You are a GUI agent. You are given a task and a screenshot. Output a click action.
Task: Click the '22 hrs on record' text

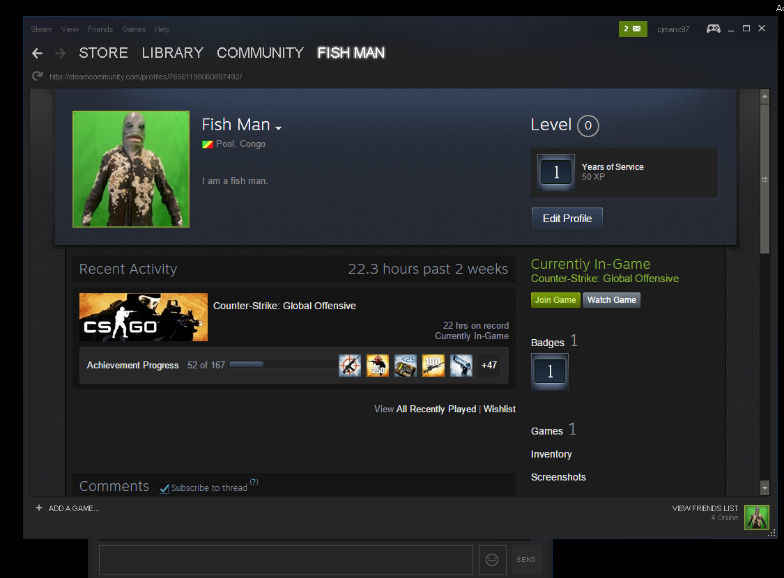click(476, 326)
